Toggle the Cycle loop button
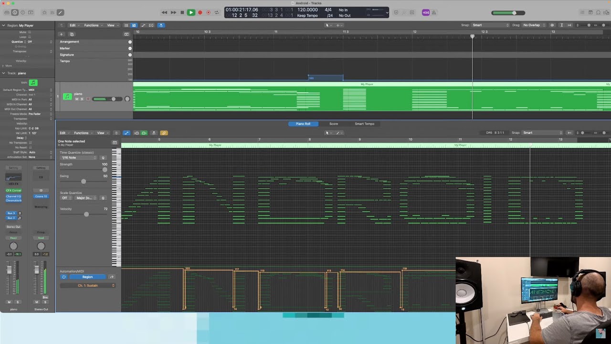The height and width of the screenshot is (344, 611). tap(217, 12)
